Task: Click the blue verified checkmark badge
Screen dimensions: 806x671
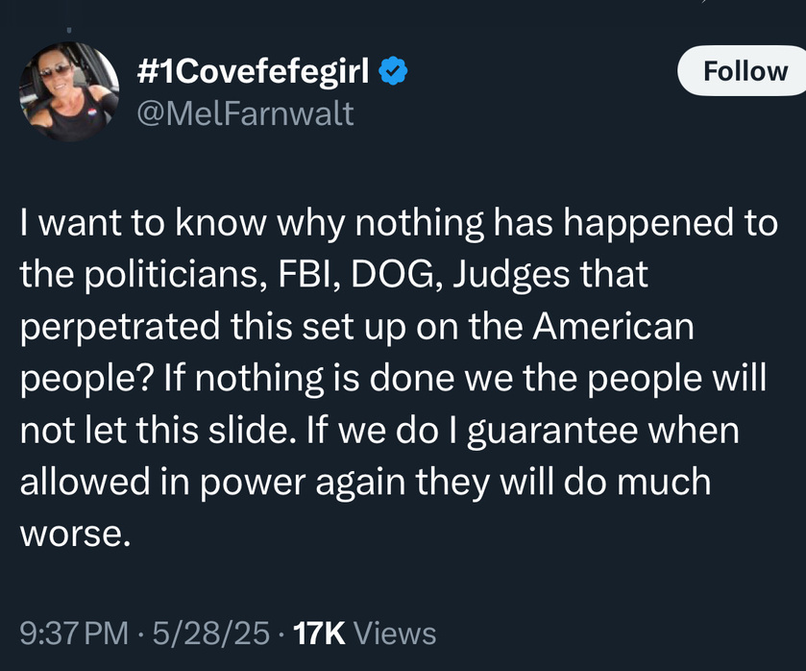Action: click(393, 71)
